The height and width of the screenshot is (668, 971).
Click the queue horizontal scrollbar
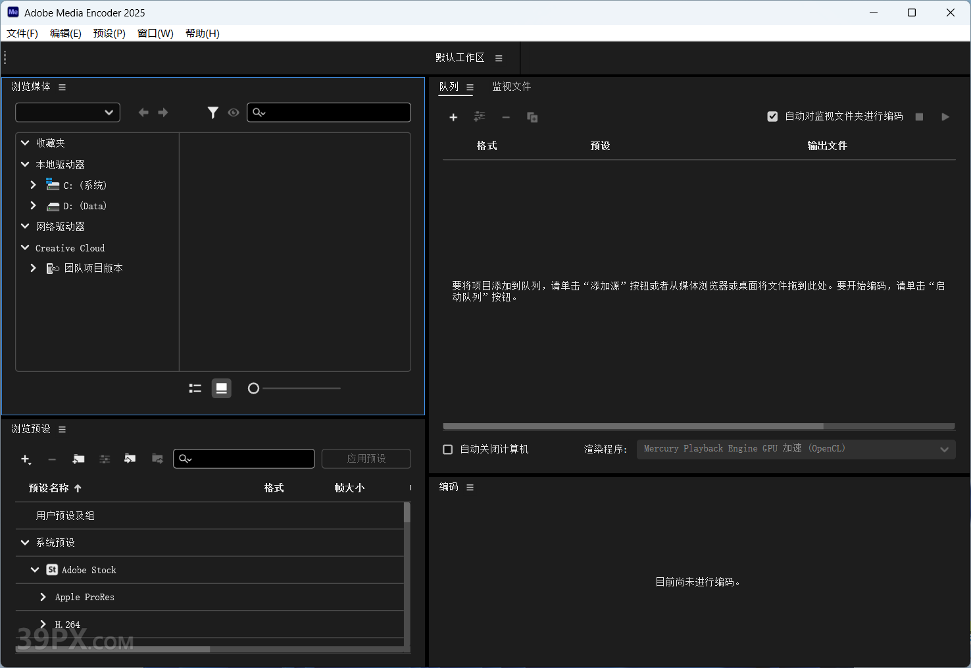pyautogui.click(x=633, y=426)
